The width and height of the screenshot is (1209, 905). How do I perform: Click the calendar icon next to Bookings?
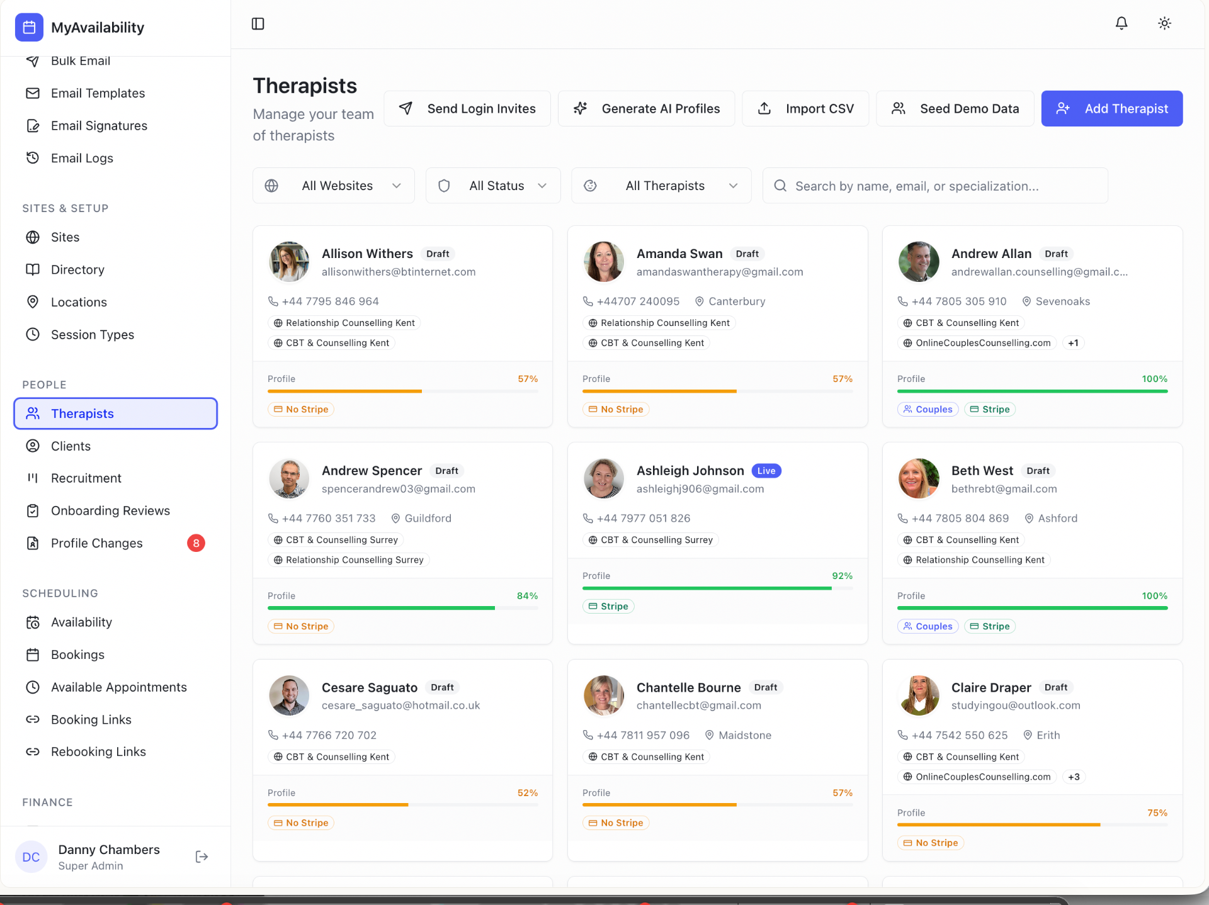tap(33, 655)
